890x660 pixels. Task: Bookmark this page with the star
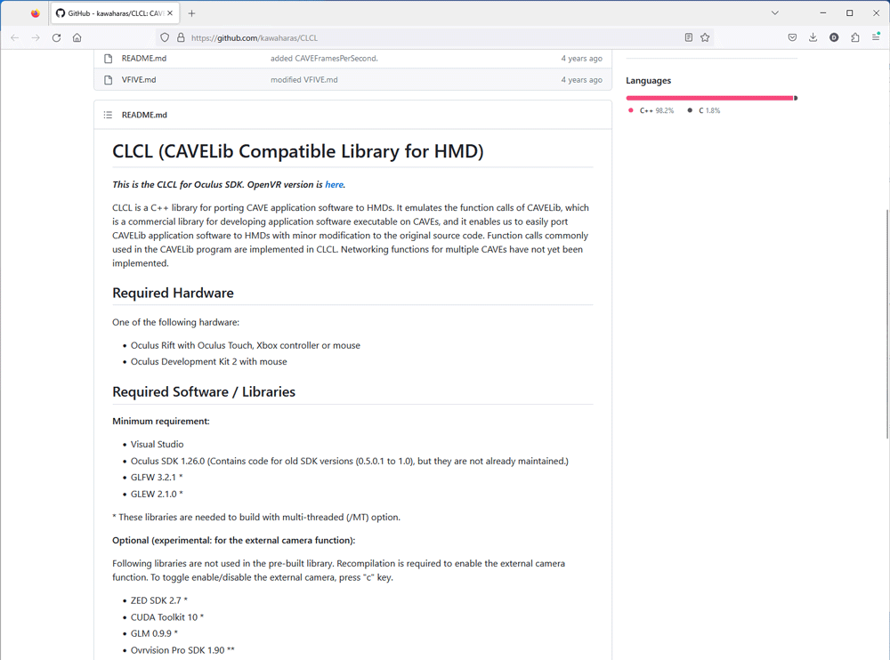(x=705, y=37)
